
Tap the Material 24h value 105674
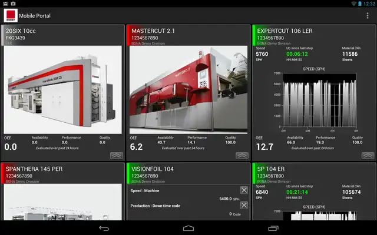click(x=351, y=192)
